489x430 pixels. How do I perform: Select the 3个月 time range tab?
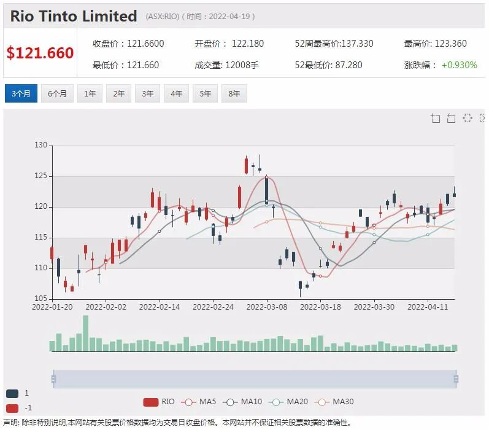21,93
